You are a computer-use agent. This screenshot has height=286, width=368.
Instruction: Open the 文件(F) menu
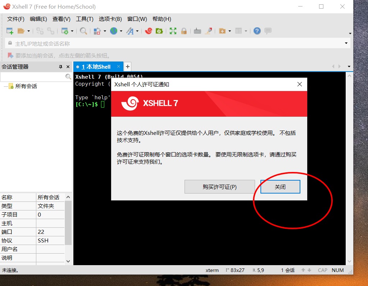click(15, 19)
